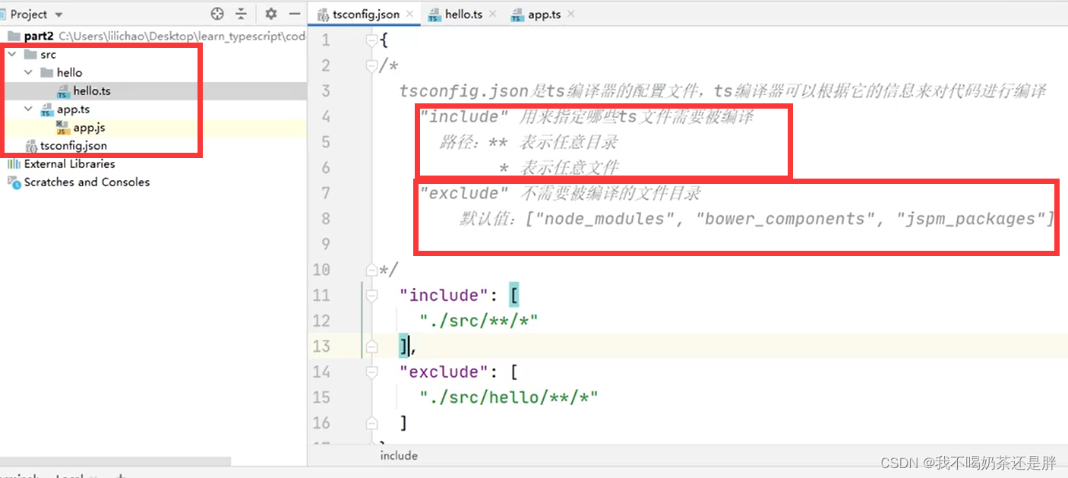Click the "bower_components" text in comment

click(785, 219)
